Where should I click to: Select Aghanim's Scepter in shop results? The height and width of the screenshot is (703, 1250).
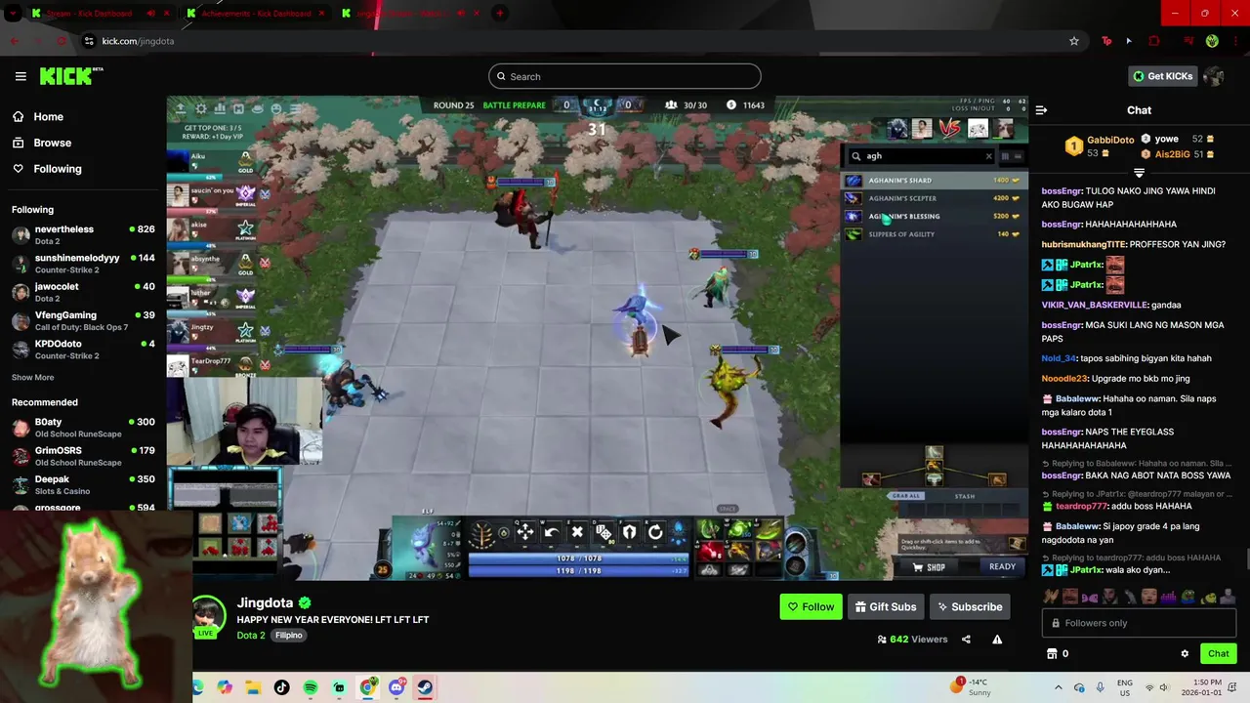[x=934, y=198]
